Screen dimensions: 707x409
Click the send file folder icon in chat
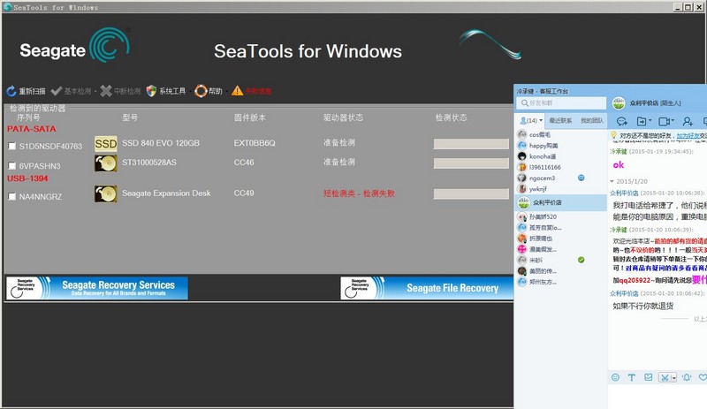[641, 121]
